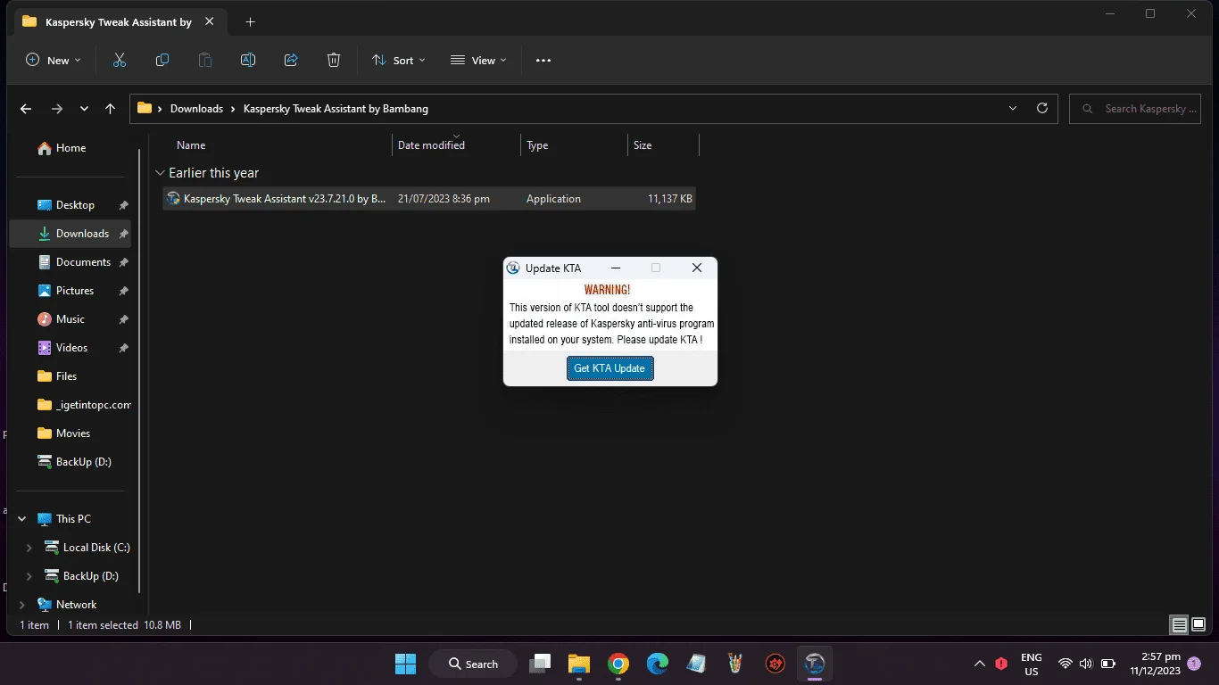Open the Sort dropdown menu
The height and width of the screenshot is (685, 1219).
click(x=398, y=60)
